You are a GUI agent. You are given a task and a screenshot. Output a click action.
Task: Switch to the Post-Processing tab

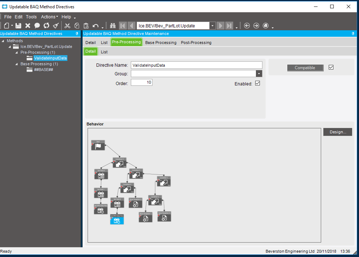point(196,43)
